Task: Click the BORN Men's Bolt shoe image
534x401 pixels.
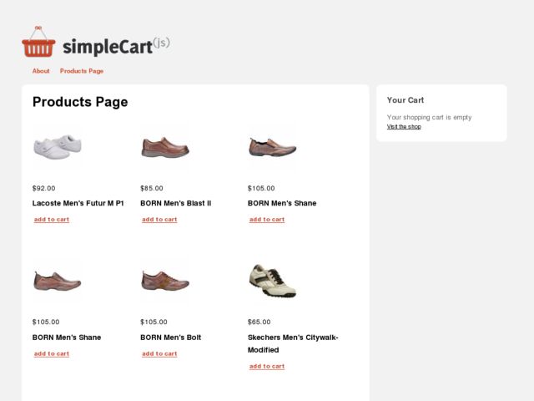Action: [165, 282]
